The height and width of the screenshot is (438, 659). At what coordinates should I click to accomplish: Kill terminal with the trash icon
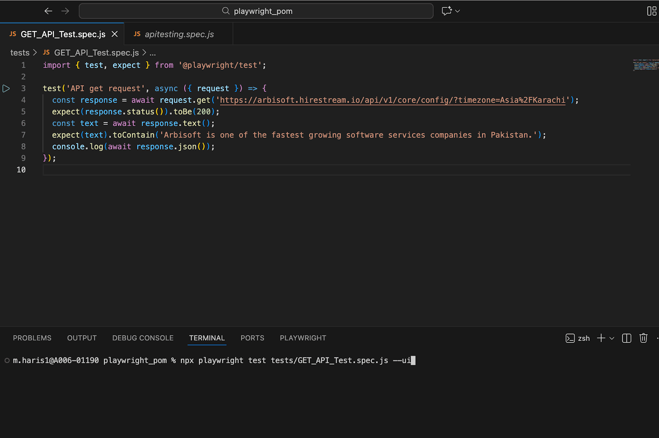click(x=643, y=338)
